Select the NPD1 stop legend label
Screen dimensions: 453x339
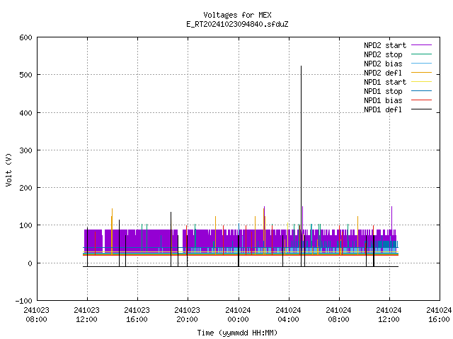click(383, 91)
